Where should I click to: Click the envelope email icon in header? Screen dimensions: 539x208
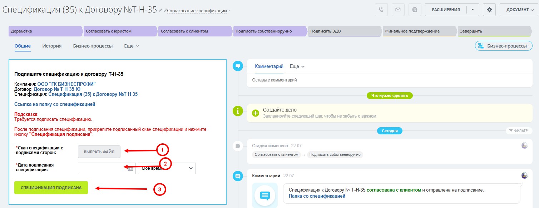tap(398, 10)
